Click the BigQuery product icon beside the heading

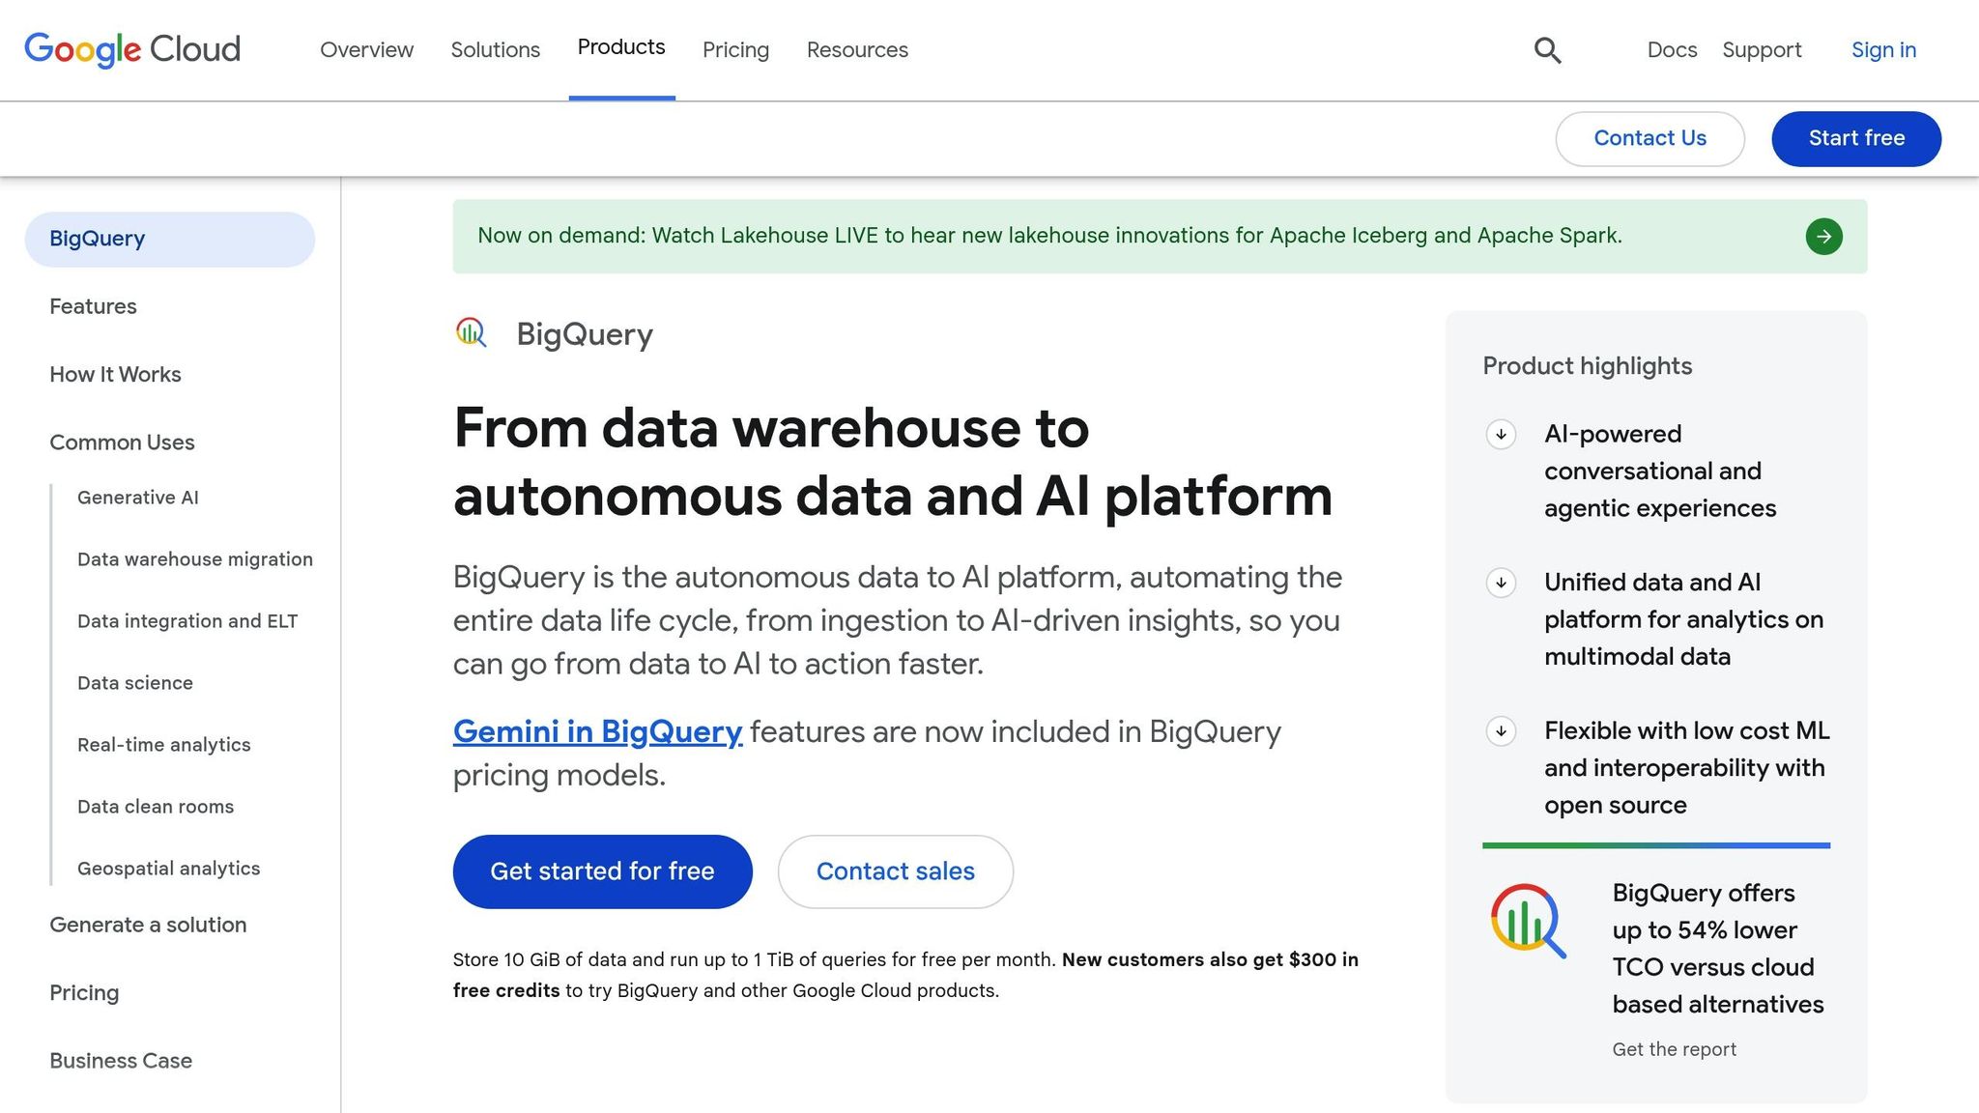[x=471, y=333]
